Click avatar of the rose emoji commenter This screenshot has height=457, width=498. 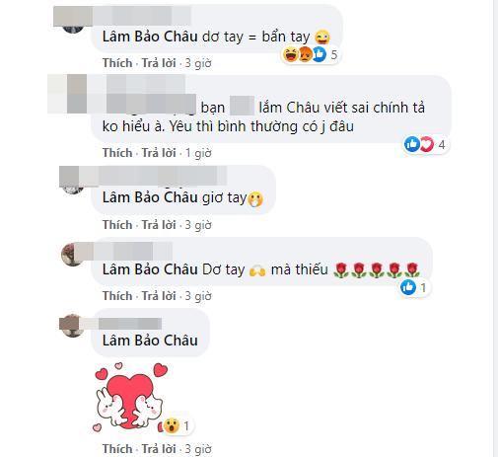click(72, 254)
